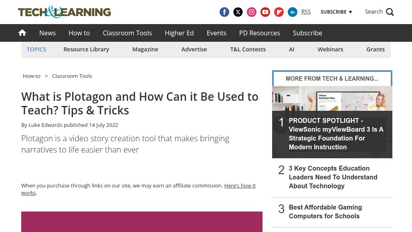Go to the YouTube channel icon
This screenshot has width=412, height=232.
pos(265,12)
